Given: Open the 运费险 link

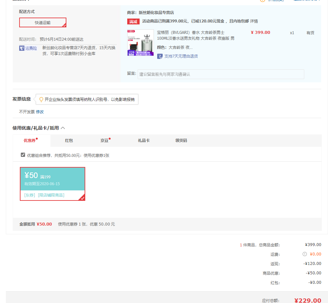Looking at the screenshot, I should 31,48.
